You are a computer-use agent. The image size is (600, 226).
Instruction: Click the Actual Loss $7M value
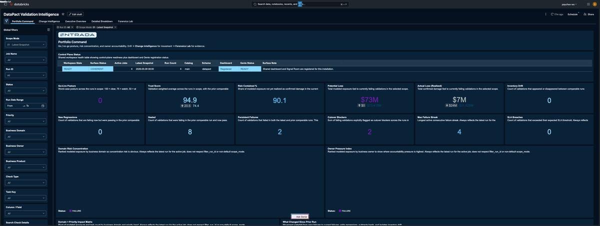[x=459, y=99]
